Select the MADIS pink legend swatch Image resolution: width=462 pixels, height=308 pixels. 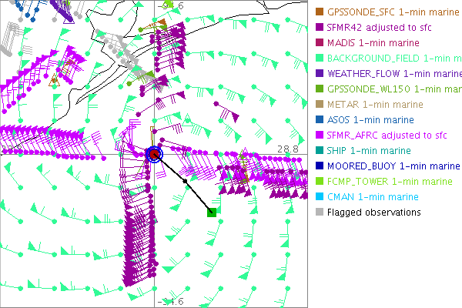[320, 43]
